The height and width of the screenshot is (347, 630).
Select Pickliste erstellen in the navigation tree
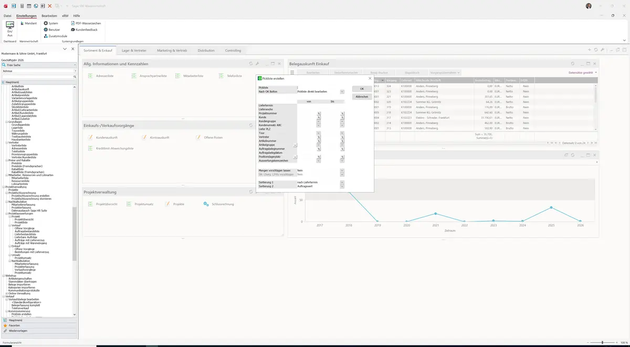22,314
